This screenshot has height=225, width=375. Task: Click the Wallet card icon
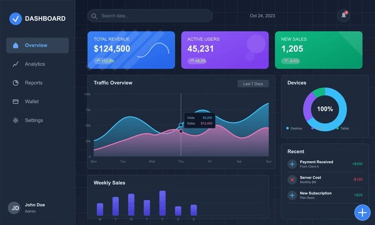coord(16,102)
